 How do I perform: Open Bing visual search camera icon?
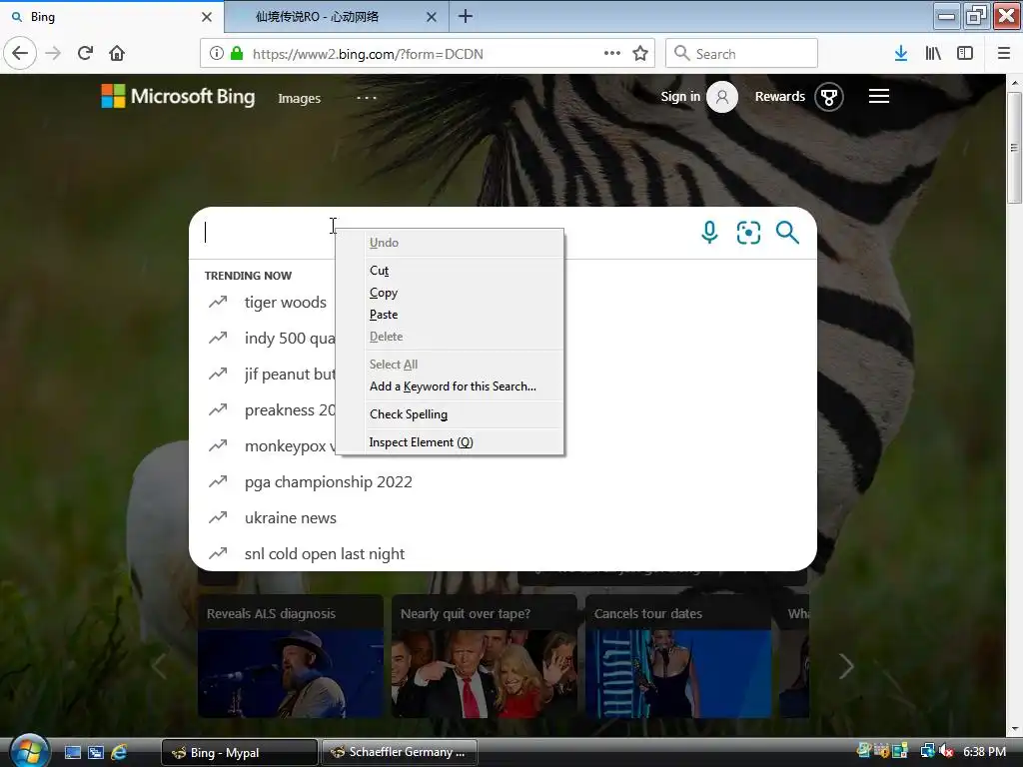[748, 232]
